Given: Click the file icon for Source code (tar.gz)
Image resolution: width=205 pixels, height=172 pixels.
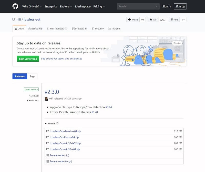Looking at the screenshot, I should (x=48, y=161).
